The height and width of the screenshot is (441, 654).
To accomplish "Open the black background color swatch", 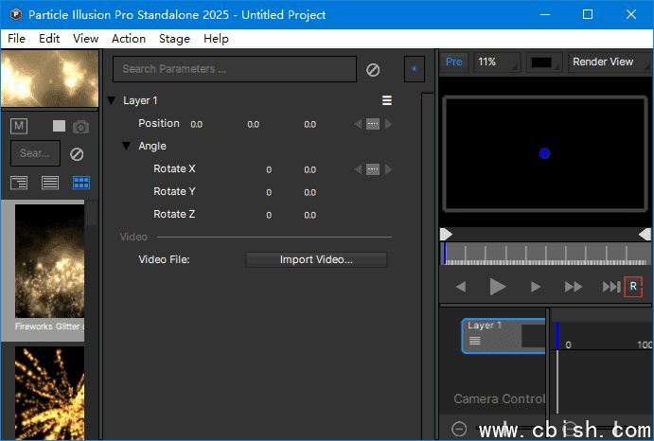I will (x=544, y=62).
